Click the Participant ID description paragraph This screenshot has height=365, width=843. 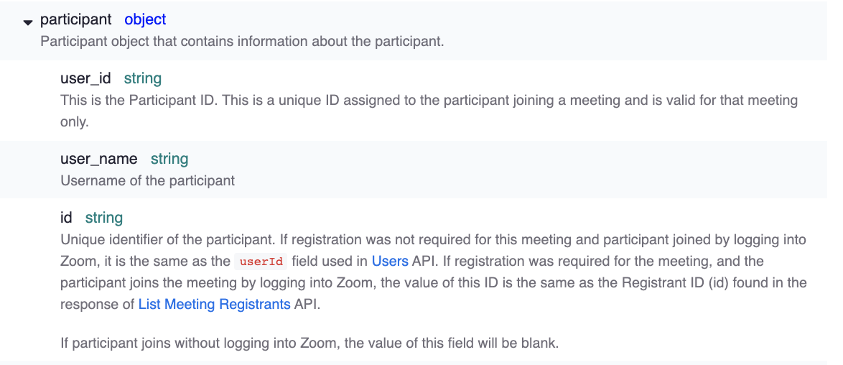[359, 100]
